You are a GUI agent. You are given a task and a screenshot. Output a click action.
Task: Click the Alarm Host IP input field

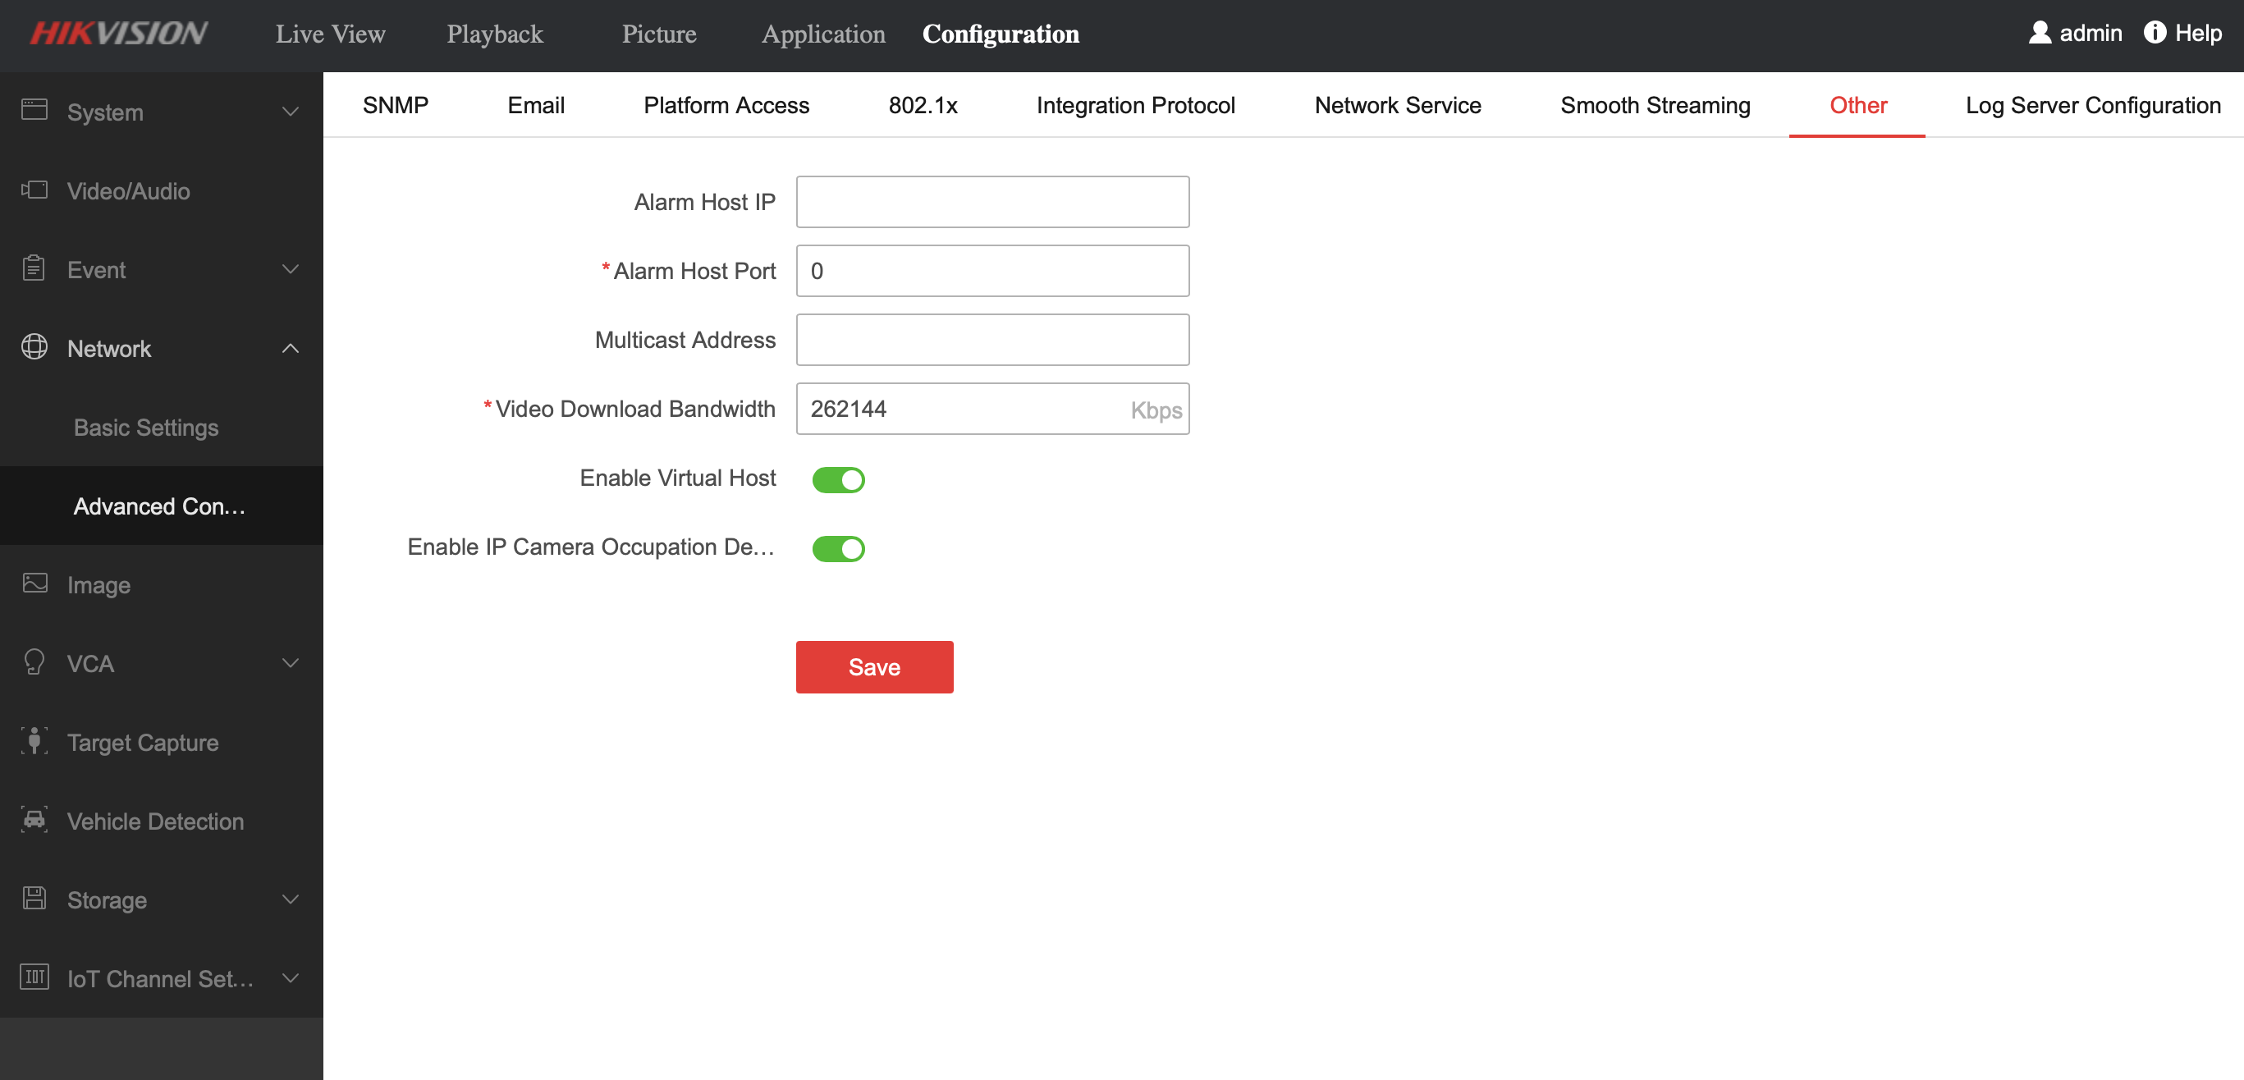pos(993,202)
